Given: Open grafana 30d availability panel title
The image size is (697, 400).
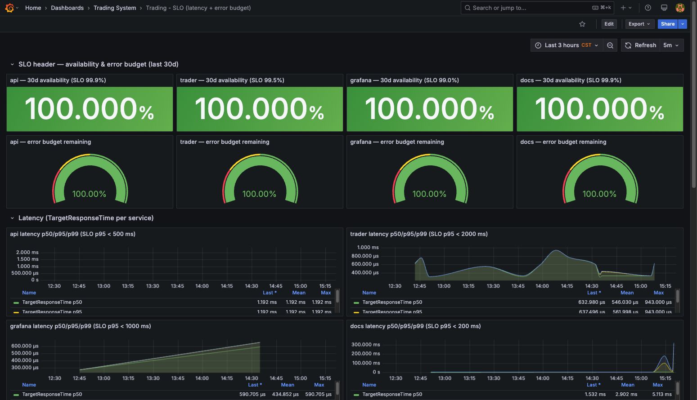Looking at the screenshot, I should point(405,80).
